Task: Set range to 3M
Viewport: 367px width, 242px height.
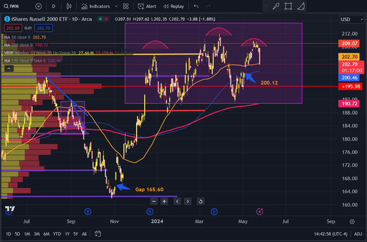Action: (x=37, y=234)
